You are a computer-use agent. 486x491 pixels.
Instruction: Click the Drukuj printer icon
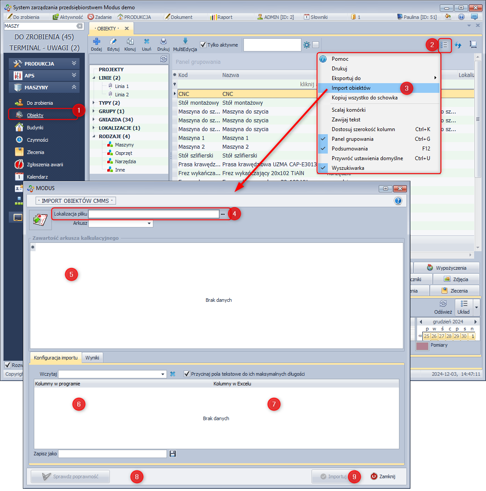tap(163, 42)
